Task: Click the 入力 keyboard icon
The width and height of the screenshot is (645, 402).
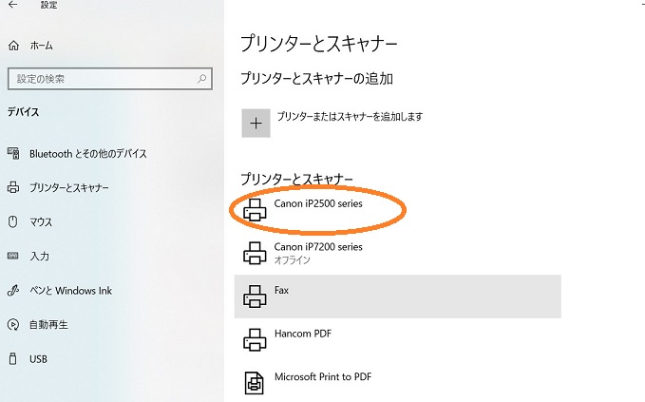Action: [13, 256]
